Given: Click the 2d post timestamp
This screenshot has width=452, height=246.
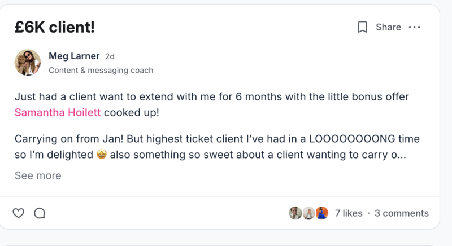Looking at the screenshot, I should [110, 56].
